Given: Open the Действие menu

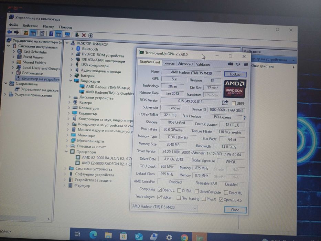Looking at the screenshot, I should coord(30,26).
